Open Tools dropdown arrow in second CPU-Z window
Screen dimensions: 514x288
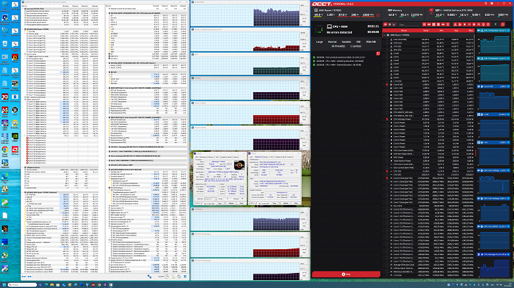tap(279, 203)
